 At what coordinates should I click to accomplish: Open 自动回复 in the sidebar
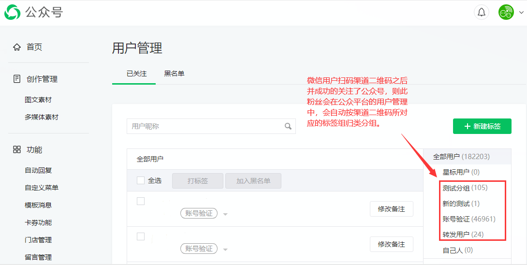38,170
